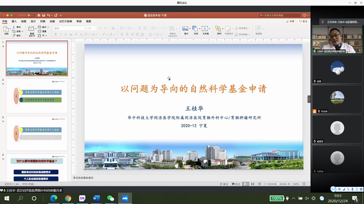This screenshot has width=364, height=204.
Task: Open the font size dropdown
Action: 92,28
